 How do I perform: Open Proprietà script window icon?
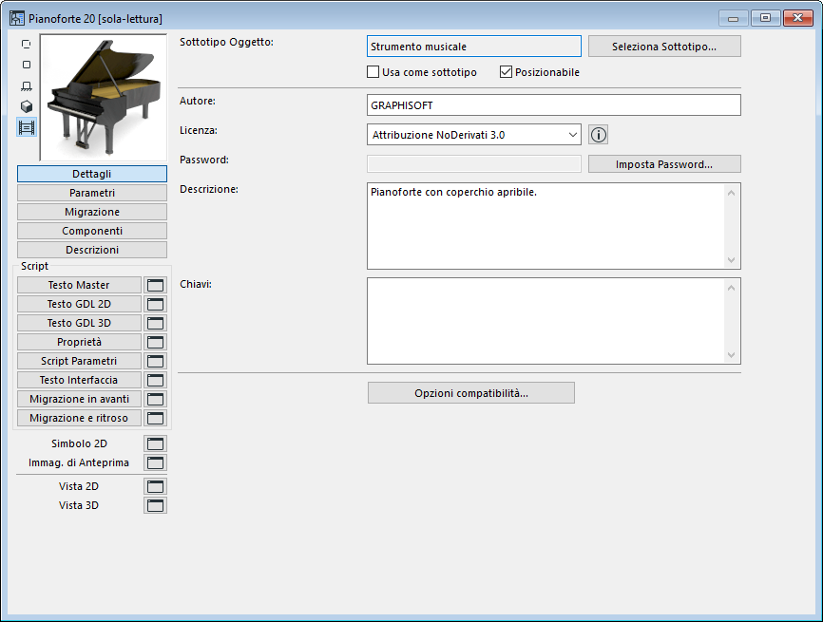(x=155, y=342)
